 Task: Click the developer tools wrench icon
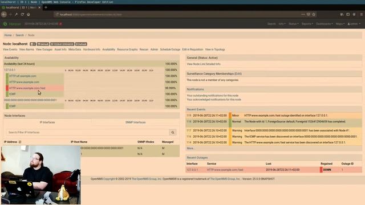(16, 14)
